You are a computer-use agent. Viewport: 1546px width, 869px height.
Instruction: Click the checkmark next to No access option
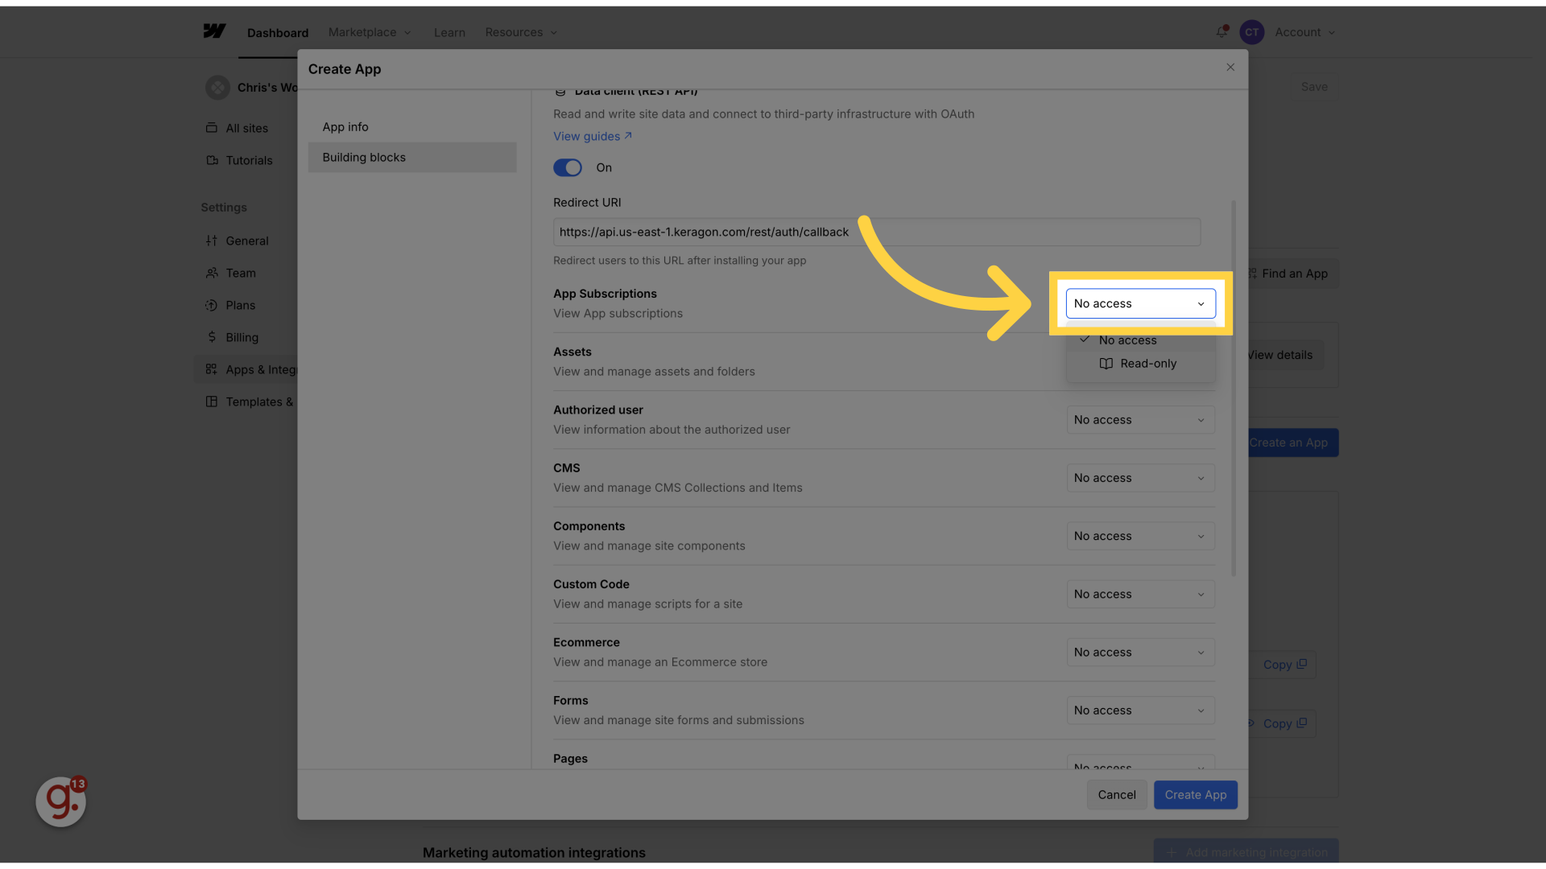1085,340
